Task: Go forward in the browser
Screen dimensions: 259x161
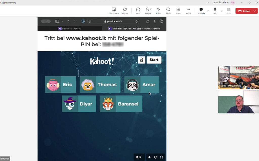Action: tap(75, 21)
